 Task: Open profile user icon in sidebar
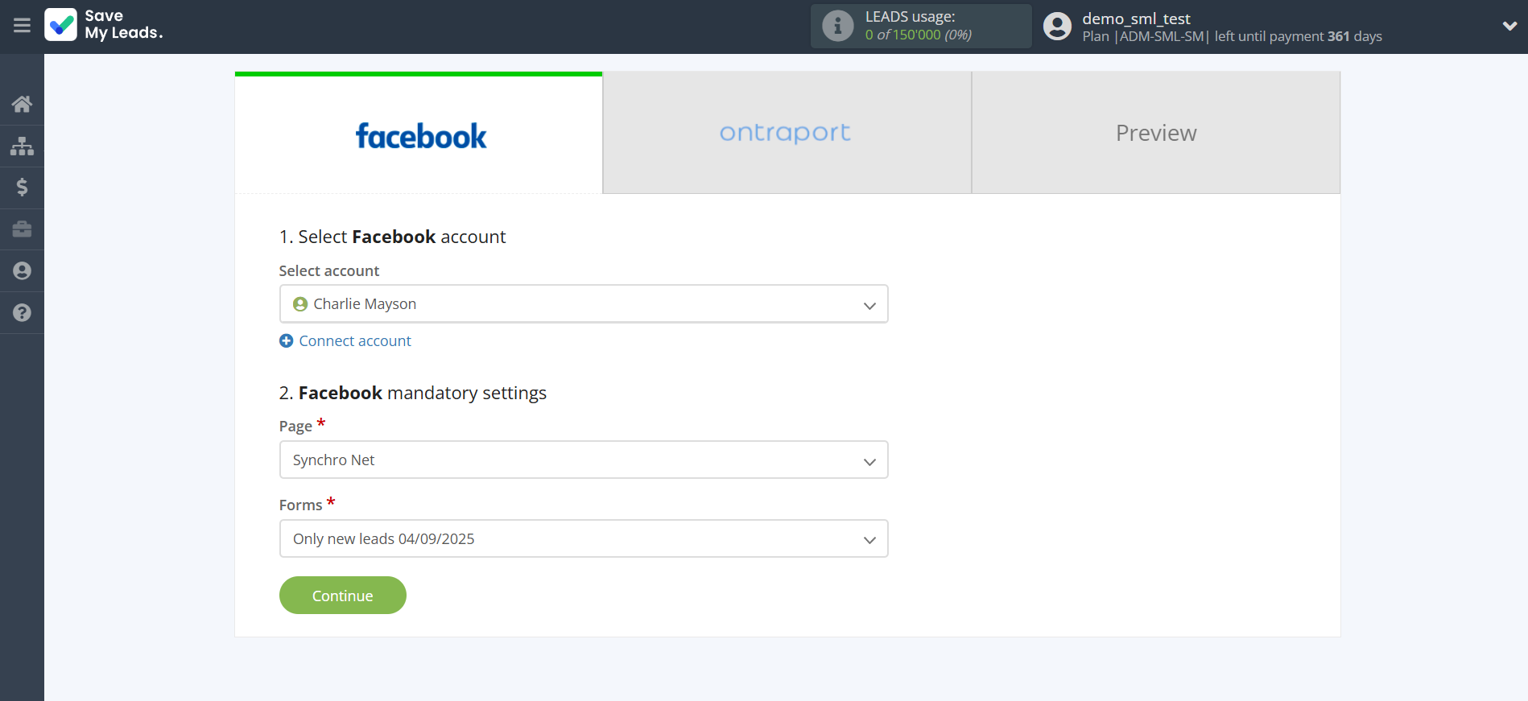(x=22, y=271)
